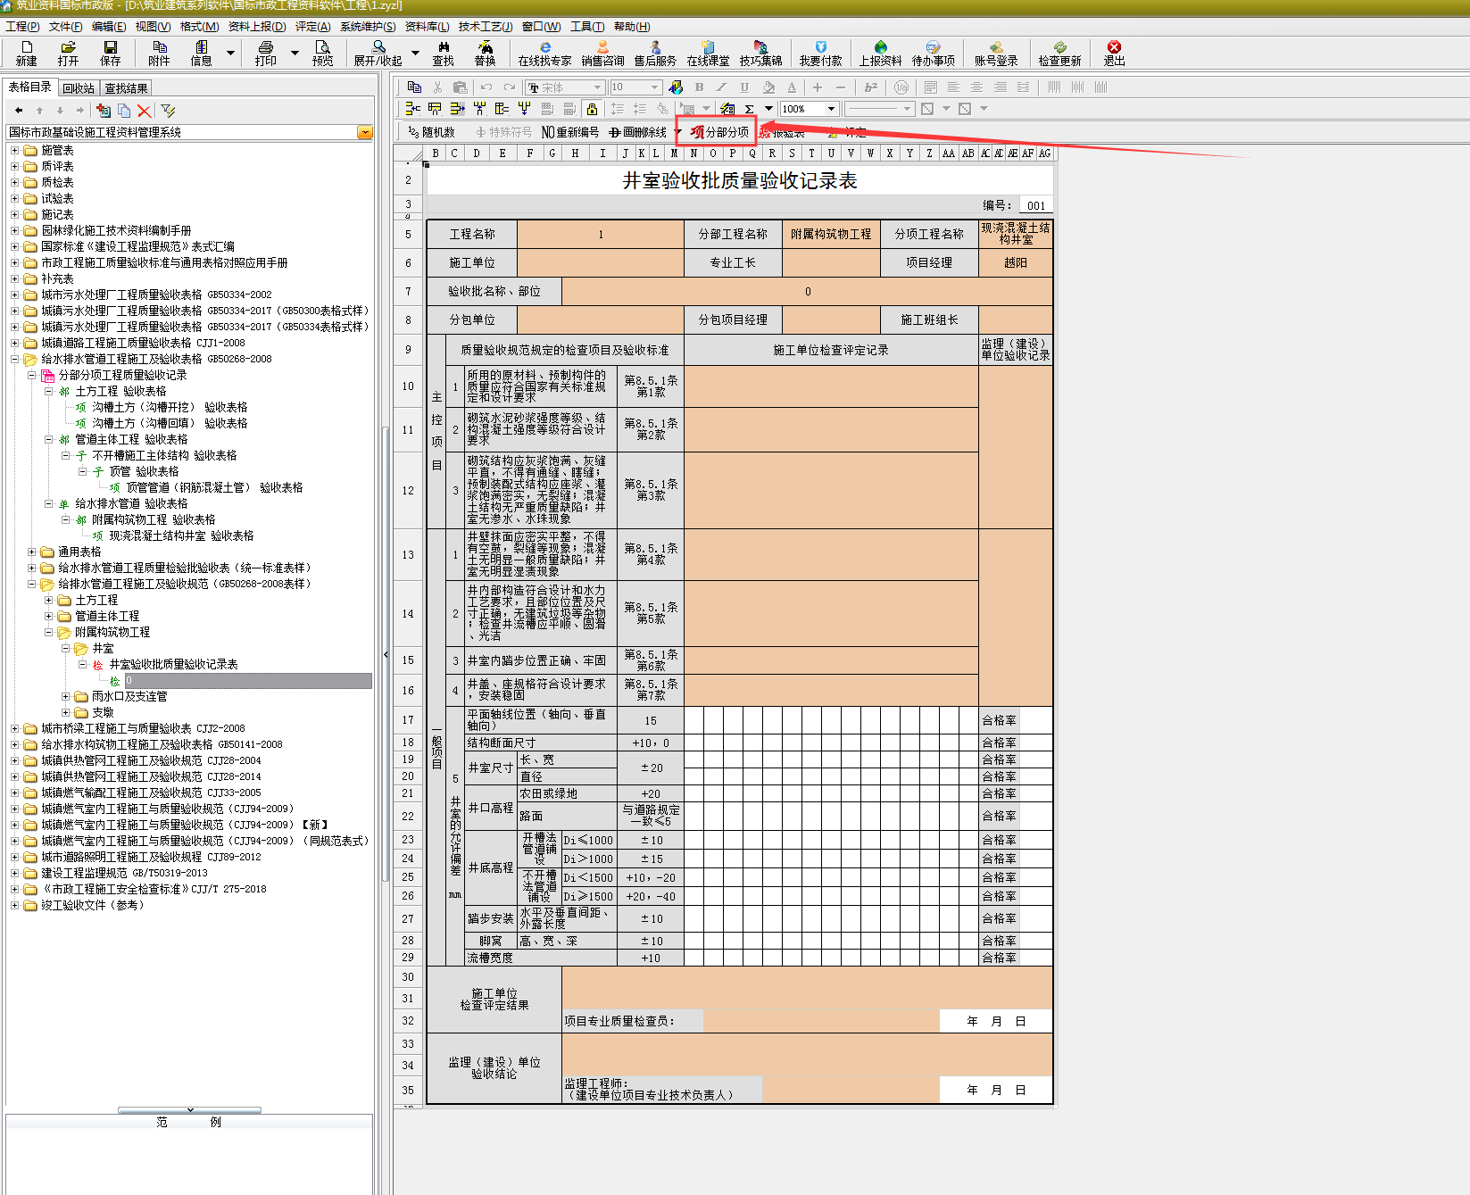Open 技巧集锦 (tips collection)

click(x=760, y=53)
